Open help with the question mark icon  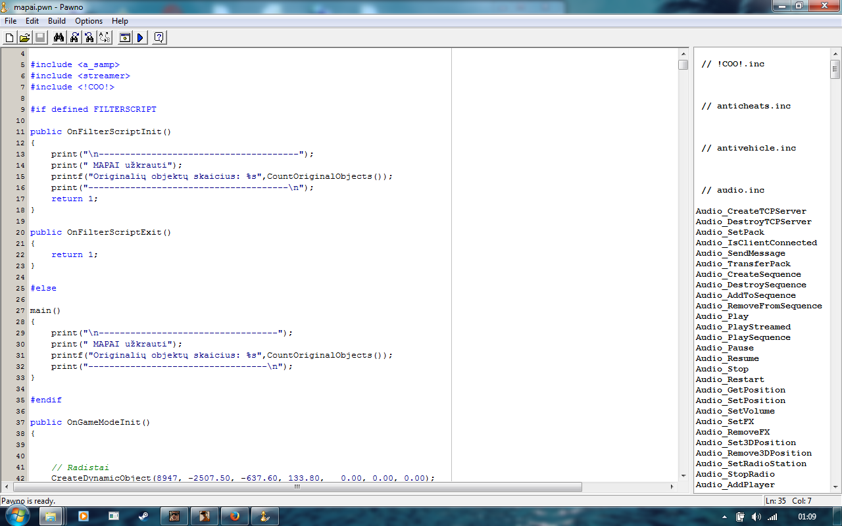[159, 37]
